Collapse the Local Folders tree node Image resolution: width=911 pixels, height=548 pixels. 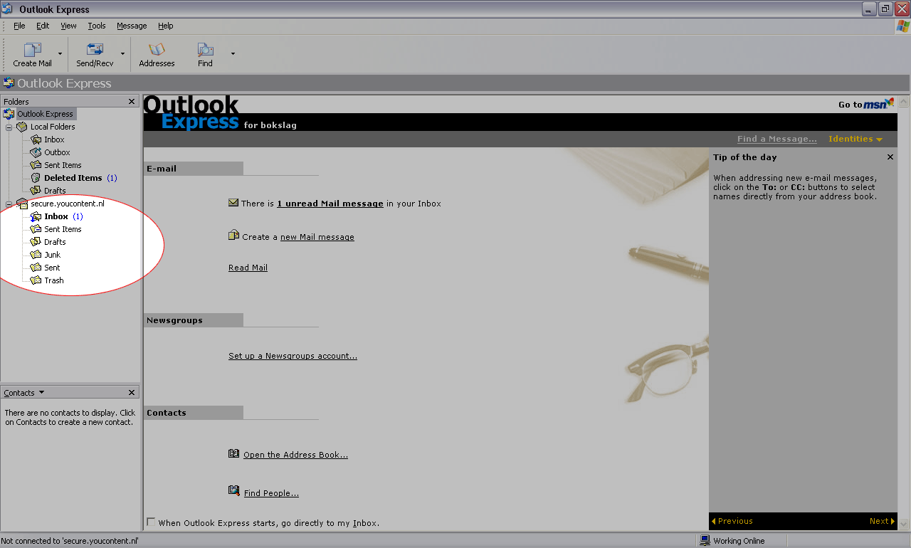click(9, 127)
